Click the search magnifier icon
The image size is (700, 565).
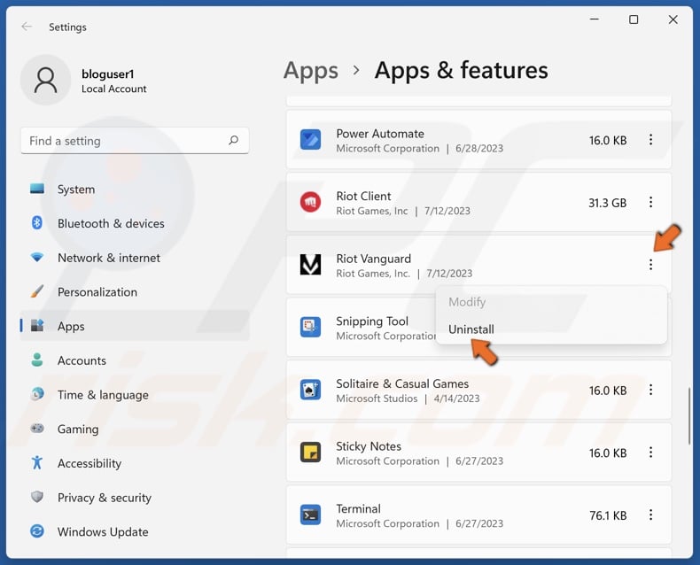pos(233,141)
